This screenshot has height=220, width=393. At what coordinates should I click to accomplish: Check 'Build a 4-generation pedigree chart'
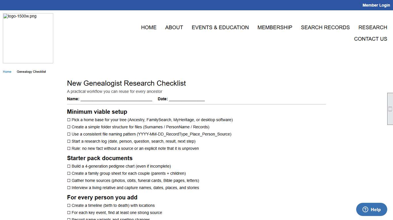(69, 166)
